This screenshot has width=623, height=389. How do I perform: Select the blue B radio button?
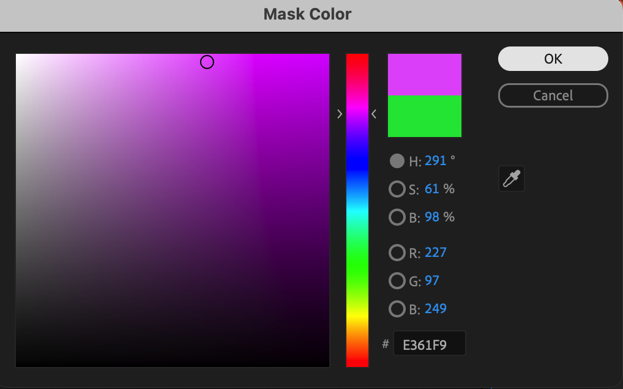pos(397,309)
